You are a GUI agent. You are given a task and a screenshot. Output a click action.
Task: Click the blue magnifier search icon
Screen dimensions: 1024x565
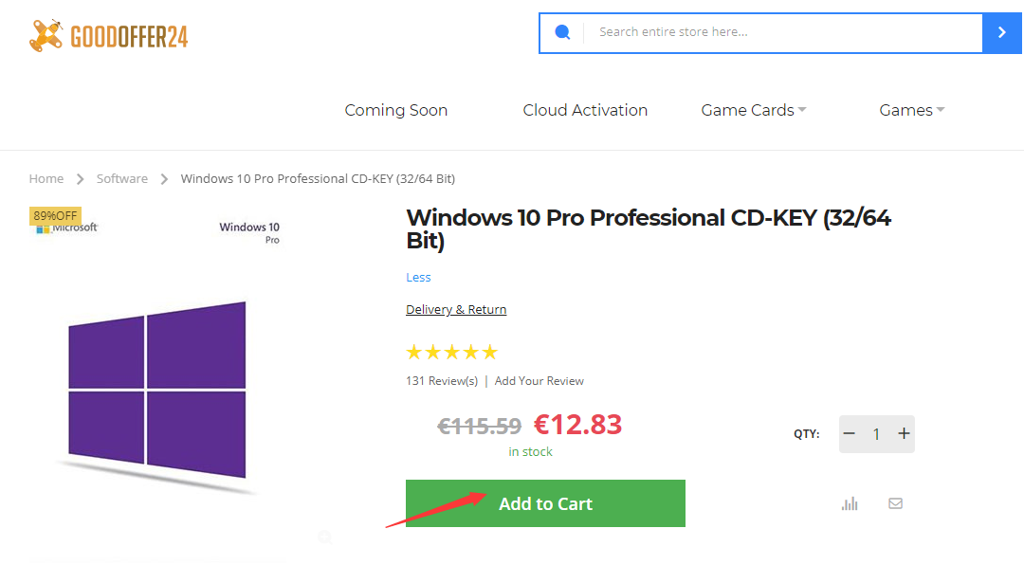point(562,31)
